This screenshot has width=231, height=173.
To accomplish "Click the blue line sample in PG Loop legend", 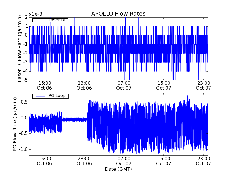I will click(x=40, y=96).
